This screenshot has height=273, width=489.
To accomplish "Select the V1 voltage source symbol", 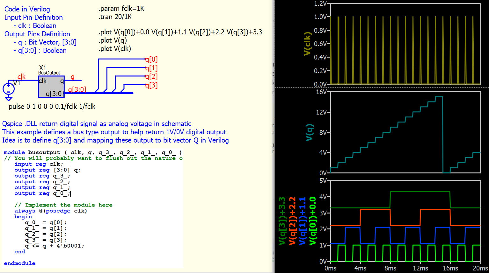I will coord(9,89).
